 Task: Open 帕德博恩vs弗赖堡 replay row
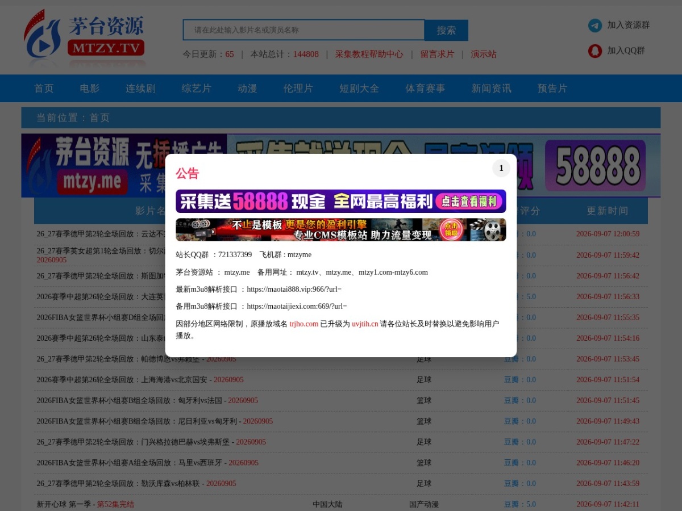(136, 359)
